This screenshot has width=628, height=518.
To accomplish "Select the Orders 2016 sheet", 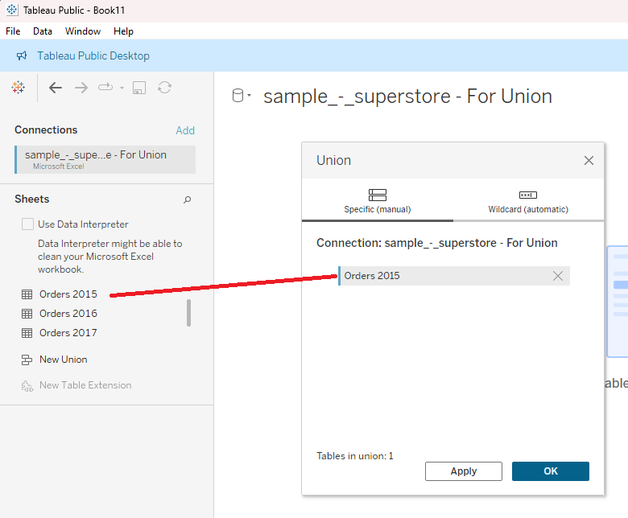I will pos(68,314).
